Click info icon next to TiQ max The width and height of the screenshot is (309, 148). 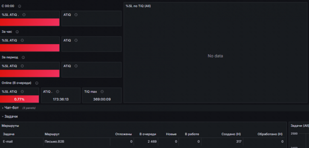pyautogui.click(x=102, y=92)
